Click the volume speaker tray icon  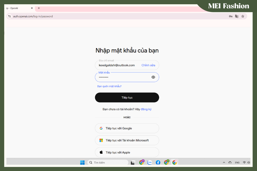click(x=249, y=162)
